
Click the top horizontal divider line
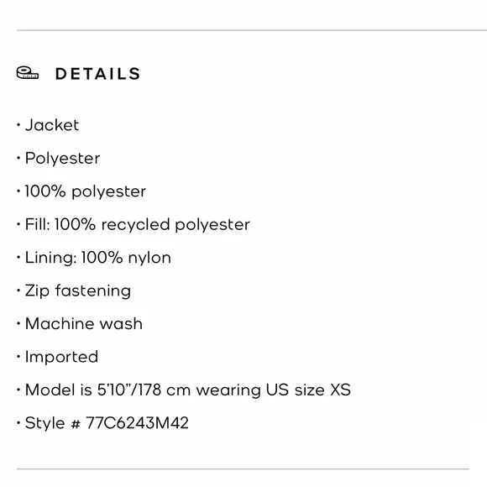pos(252,30)
